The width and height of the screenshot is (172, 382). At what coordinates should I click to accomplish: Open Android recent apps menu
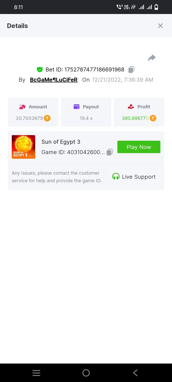36,373
